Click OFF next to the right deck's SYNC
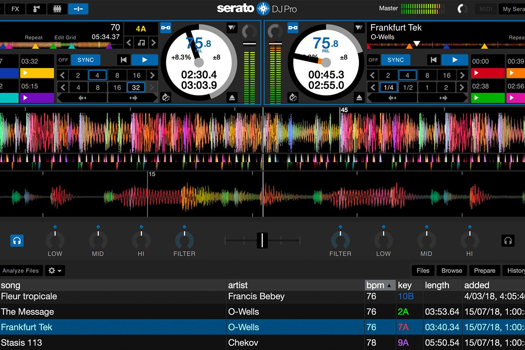 coord(373,60)
